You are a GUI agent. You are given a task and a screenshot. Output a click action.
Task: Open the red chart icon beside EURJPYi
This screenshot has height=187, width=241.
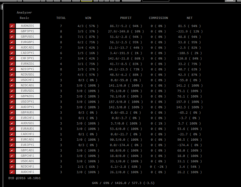[x=12, y=145]
